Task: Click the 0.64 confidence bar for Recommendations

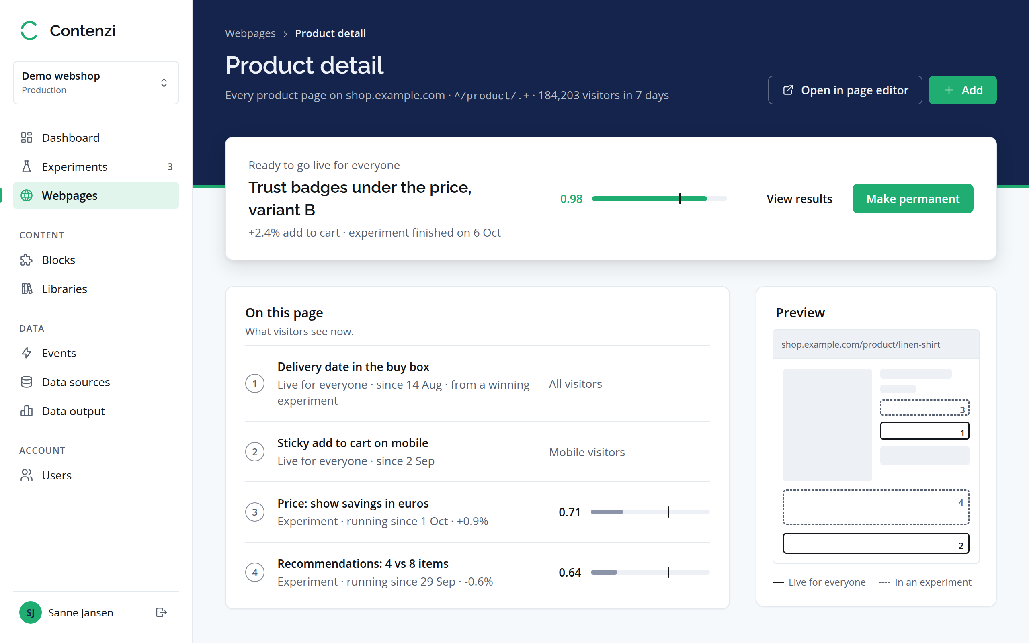Action: pos(650,572)
